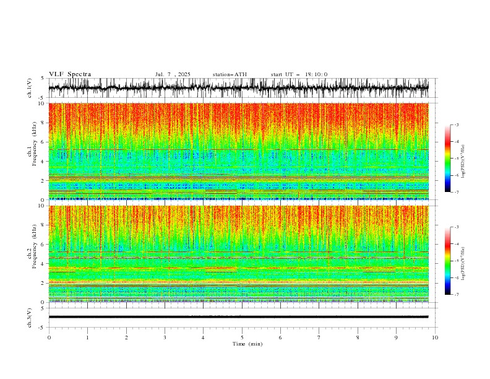Click the ch.2 colorbar "log(PSD)(V²/Hz)" label
Viewport: 490px width, 379px height.
click(463, 264)
